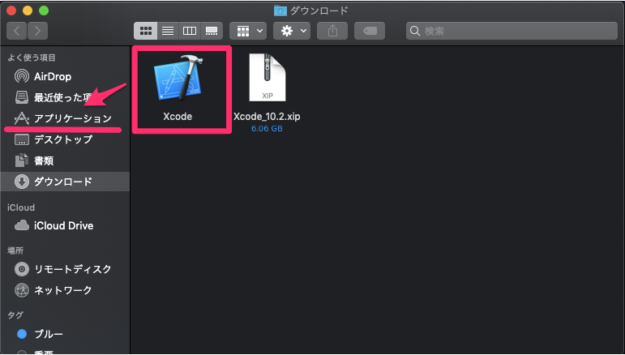Viewport: 625px width, 355px height.
Task: Click the ネットワーク globe icon
Action: pyautogui.click(x=22, y=290)
